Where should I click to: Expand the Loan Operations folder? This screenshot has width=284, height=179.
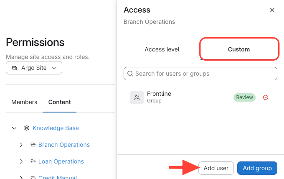pyautogui.click(x=21, y=161)
